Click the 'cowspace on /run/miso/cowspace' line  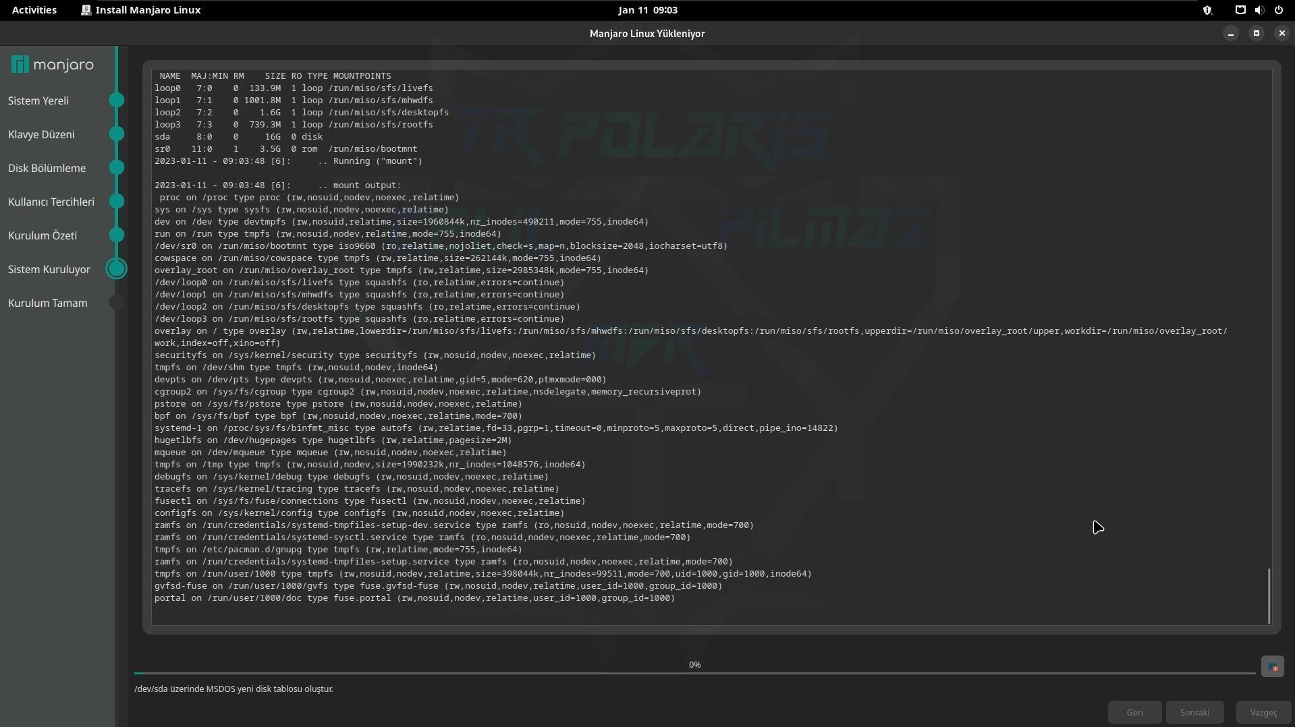[378, 258]
